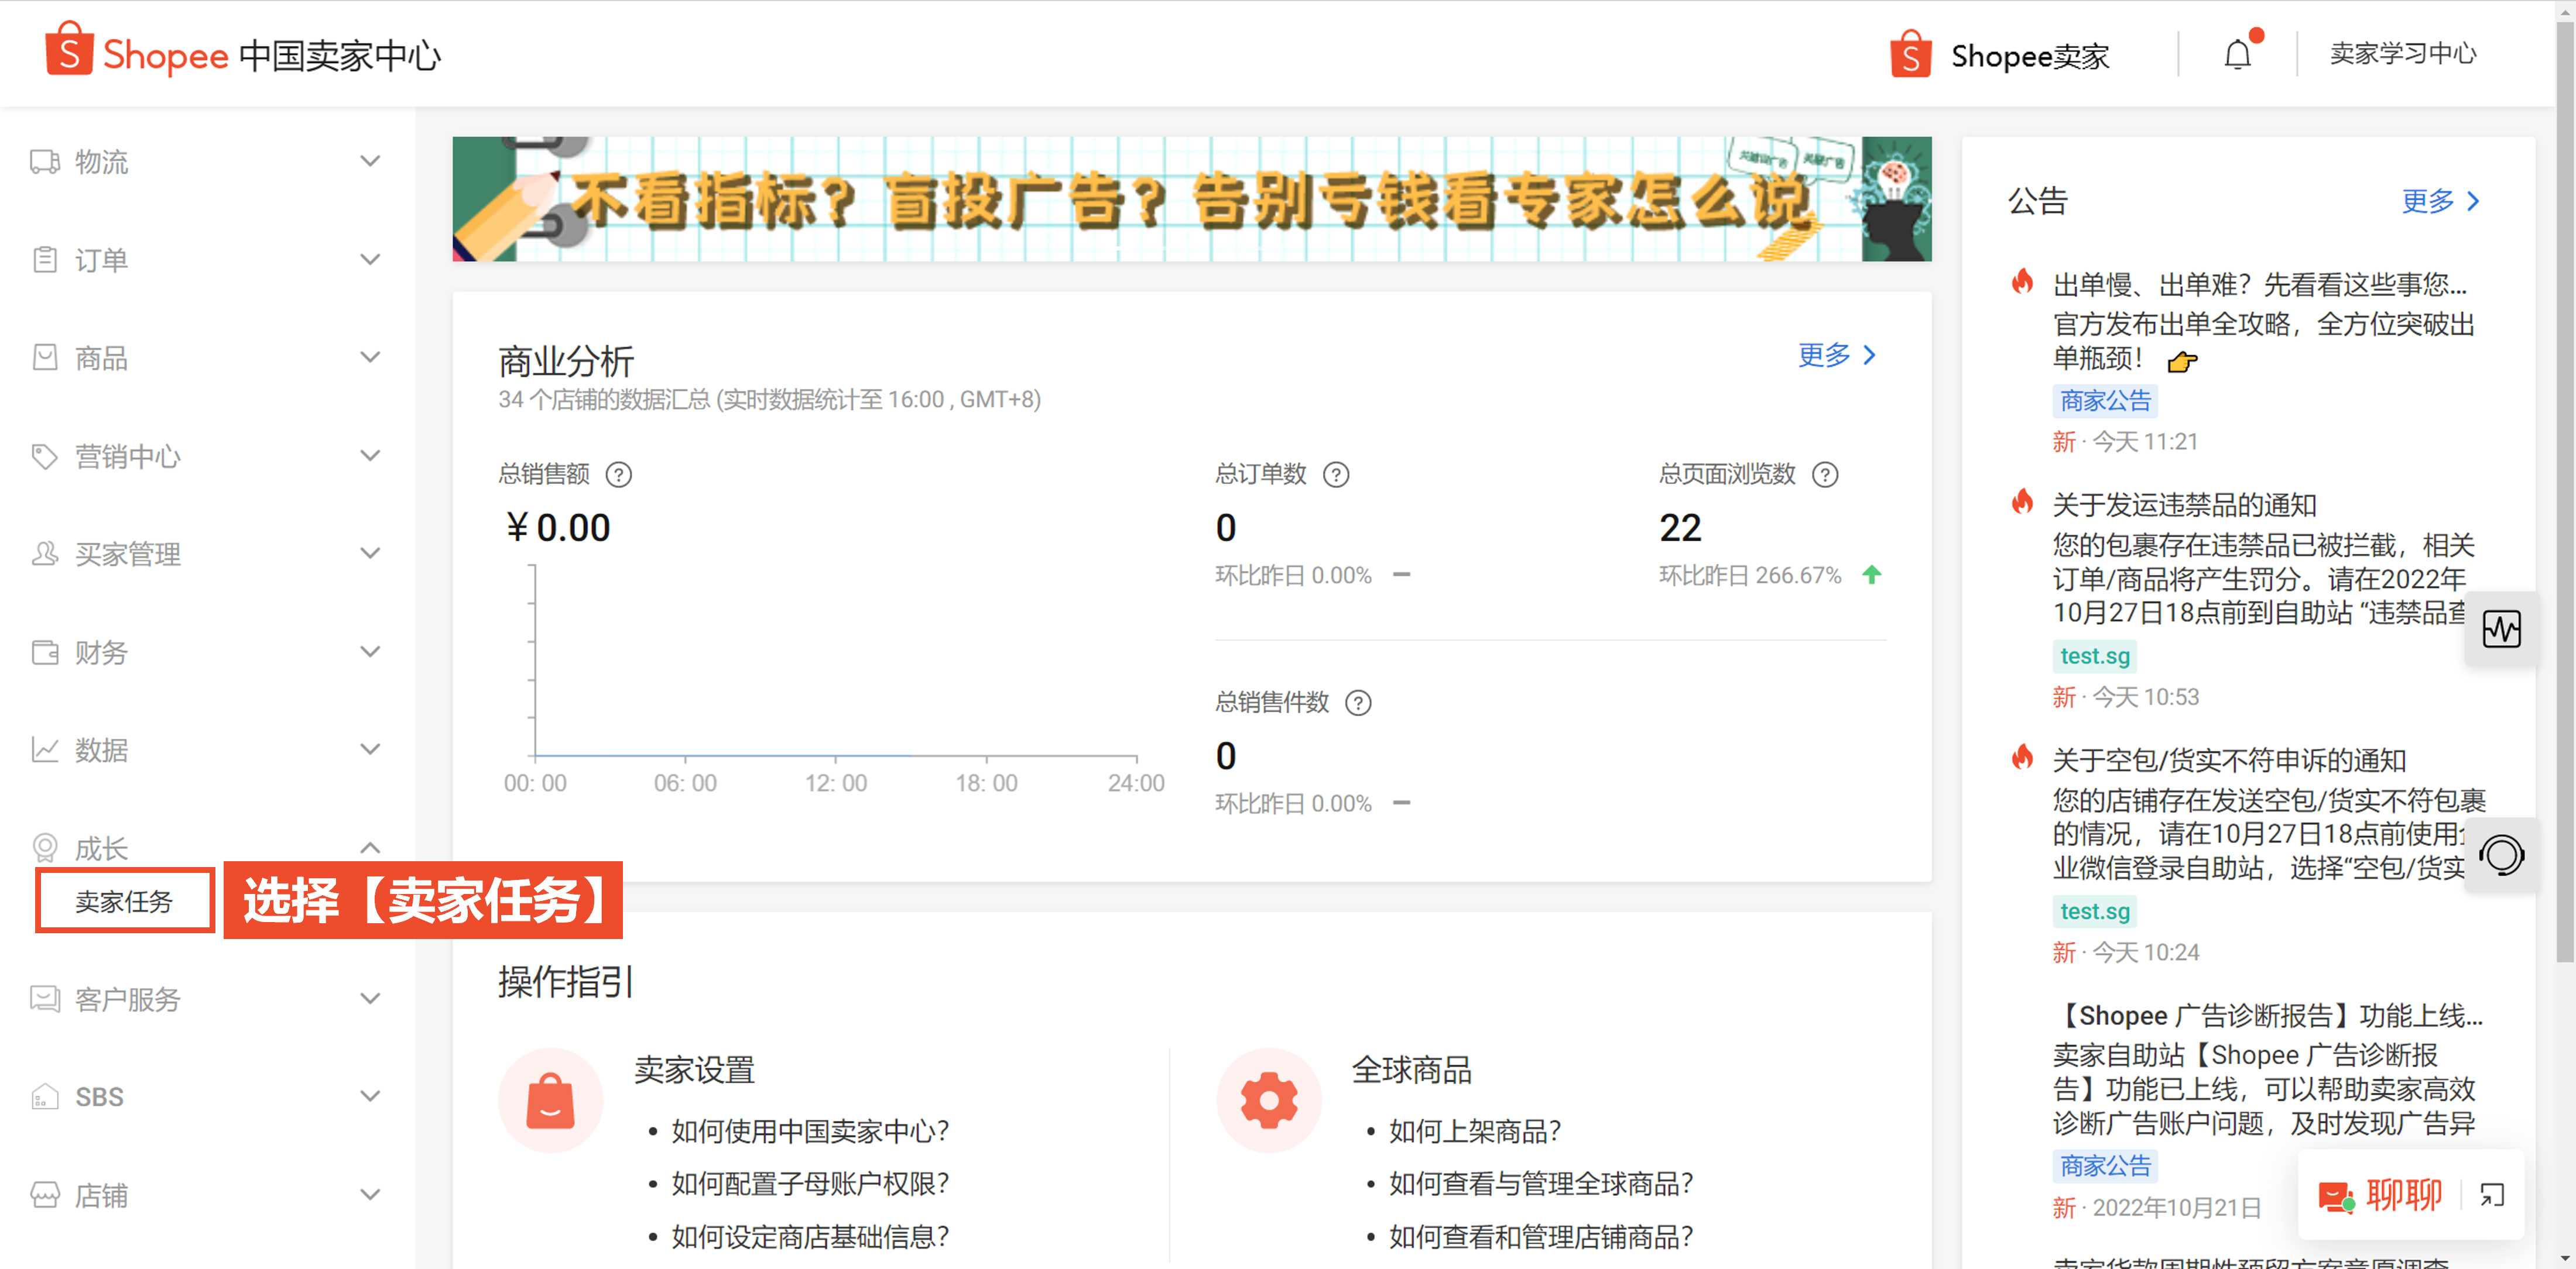Click the 全球商品 gear icon
Viewport: 2576px width, 1269px height.
coord(1268,1099)
